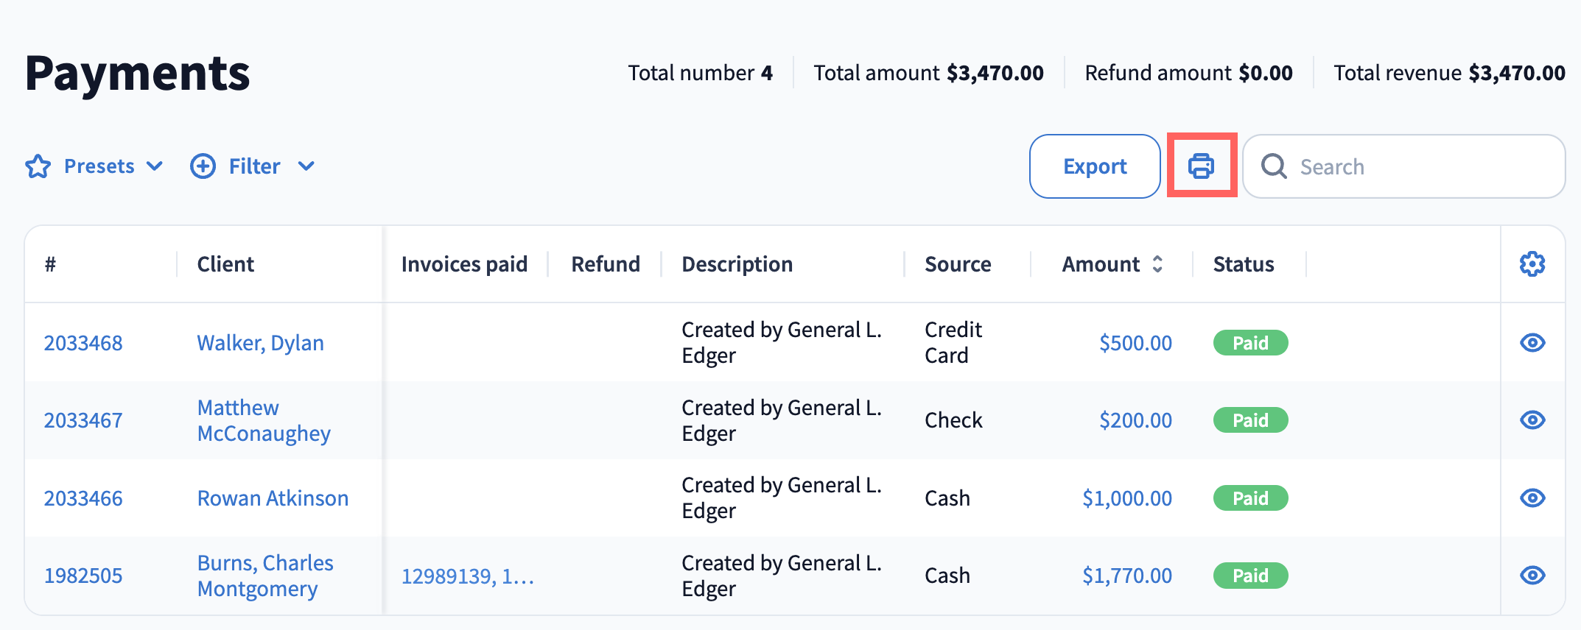Open Rowan Atkinson client link
Image resolution: width=1581 pixels, height=630 pixels.
click(x=273, y=498)
